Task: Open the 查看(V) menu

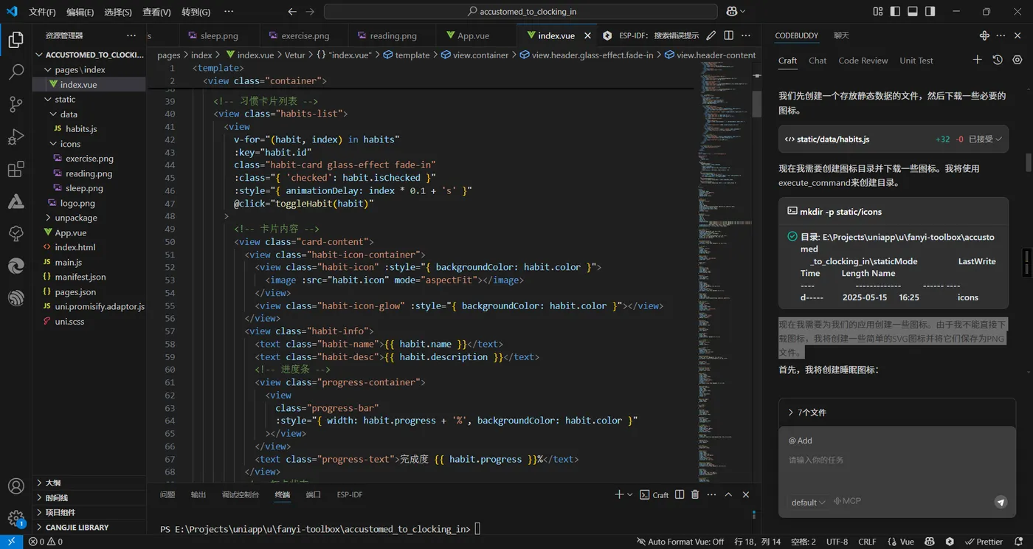Action: tap(156, 12)
